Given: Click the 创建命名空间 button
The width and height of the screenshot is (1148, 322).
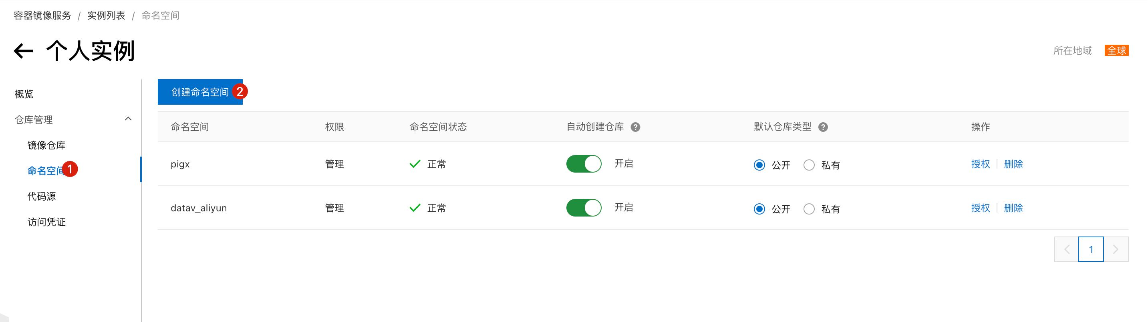Looking at the screenshot, I should [200, 92].
